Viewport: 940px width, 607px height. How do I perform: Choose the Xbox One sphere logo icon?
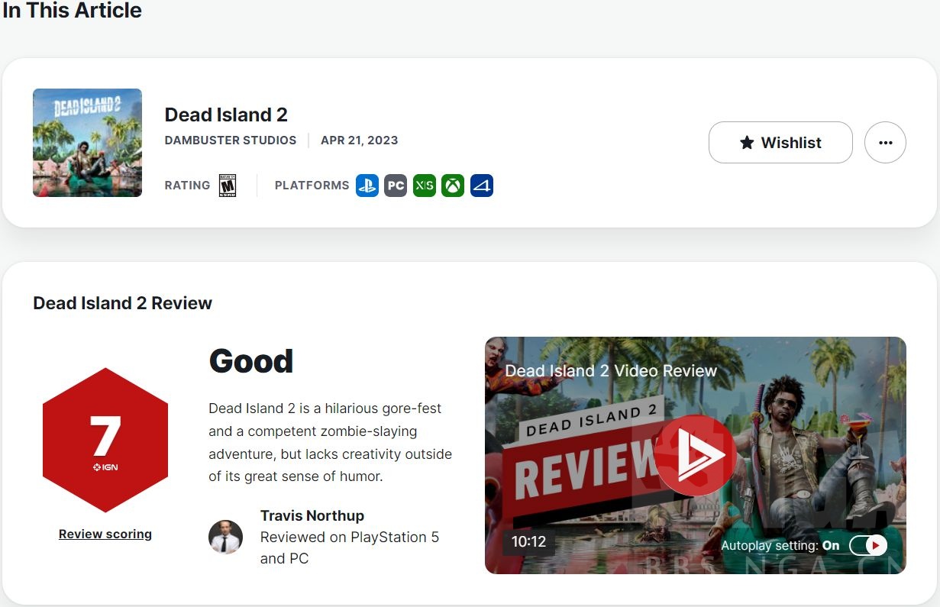(x=453, y=186)
